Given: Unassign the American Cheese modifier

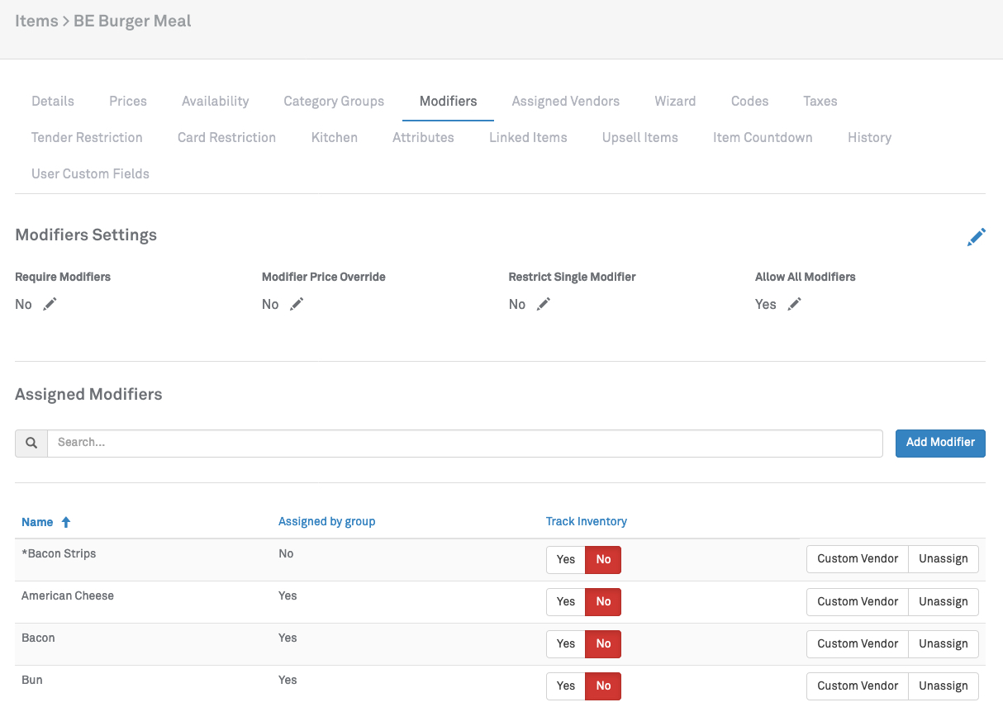Looking at the screenshot, I should 943,601.
